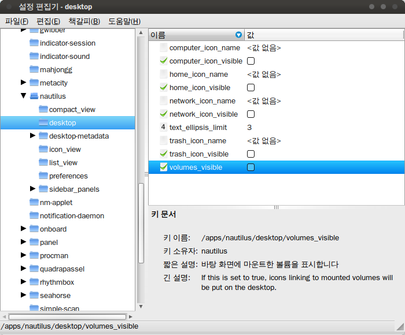This screenshot has height=335, width=405.
Task: Click the seahorse folder icon
Action: coord(34,295)
